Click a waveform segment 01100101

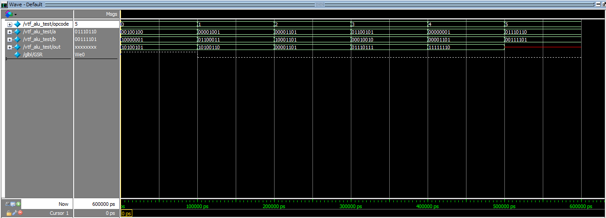(389, 32)
